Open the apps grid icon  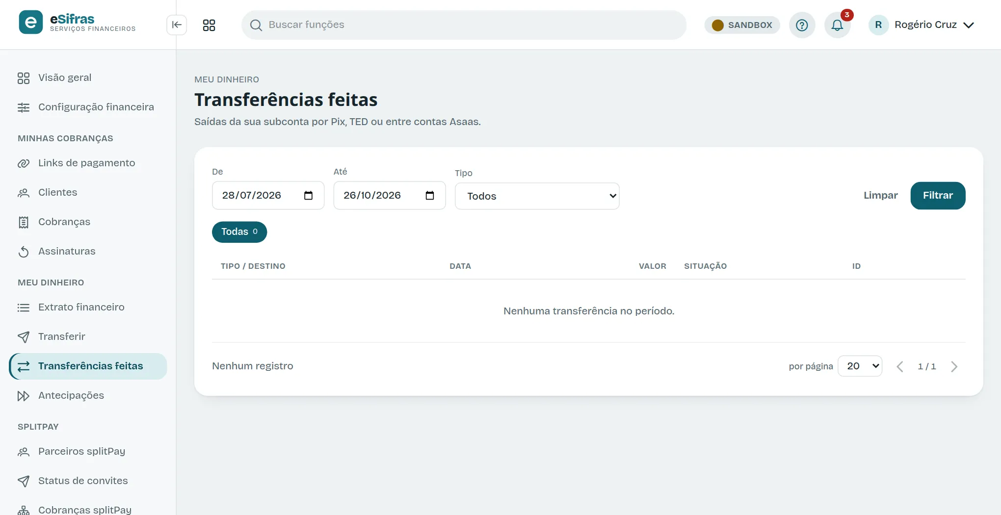click(209, 25)
